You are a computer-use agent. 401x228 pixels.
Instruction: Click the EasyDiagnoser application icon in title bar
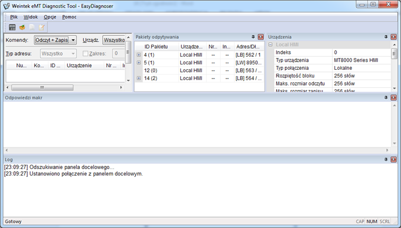7,6
